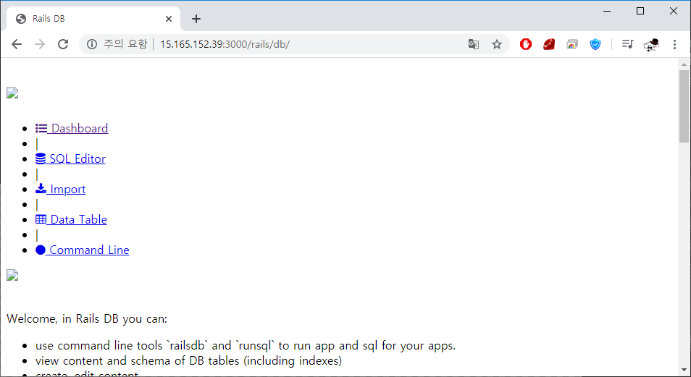Open a new browser tab
The width and height of the screenshot is (691, 377).
tap(196, 19)
